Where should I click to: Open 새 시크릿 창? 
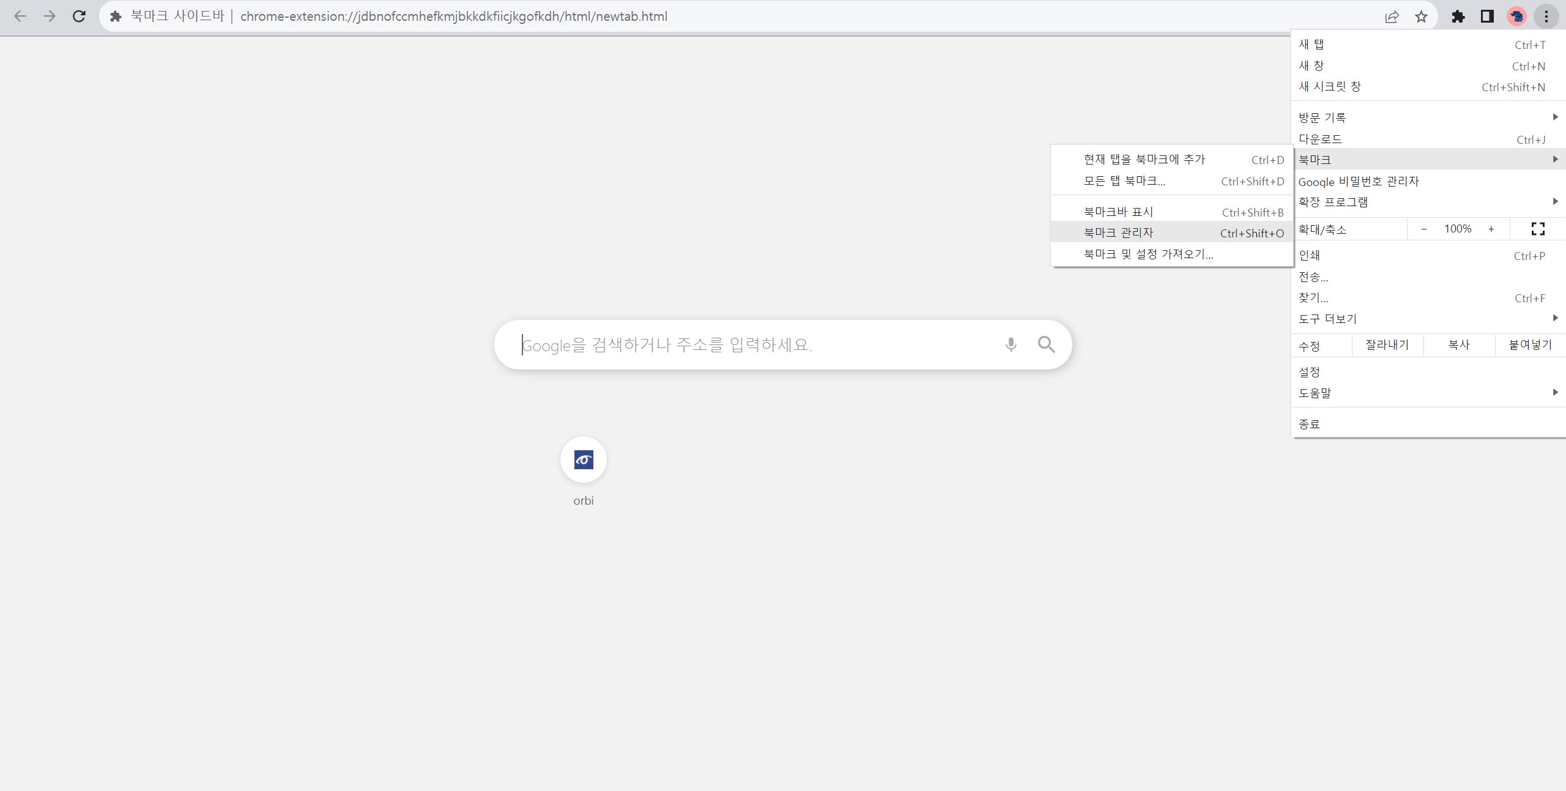[1428, 87]
